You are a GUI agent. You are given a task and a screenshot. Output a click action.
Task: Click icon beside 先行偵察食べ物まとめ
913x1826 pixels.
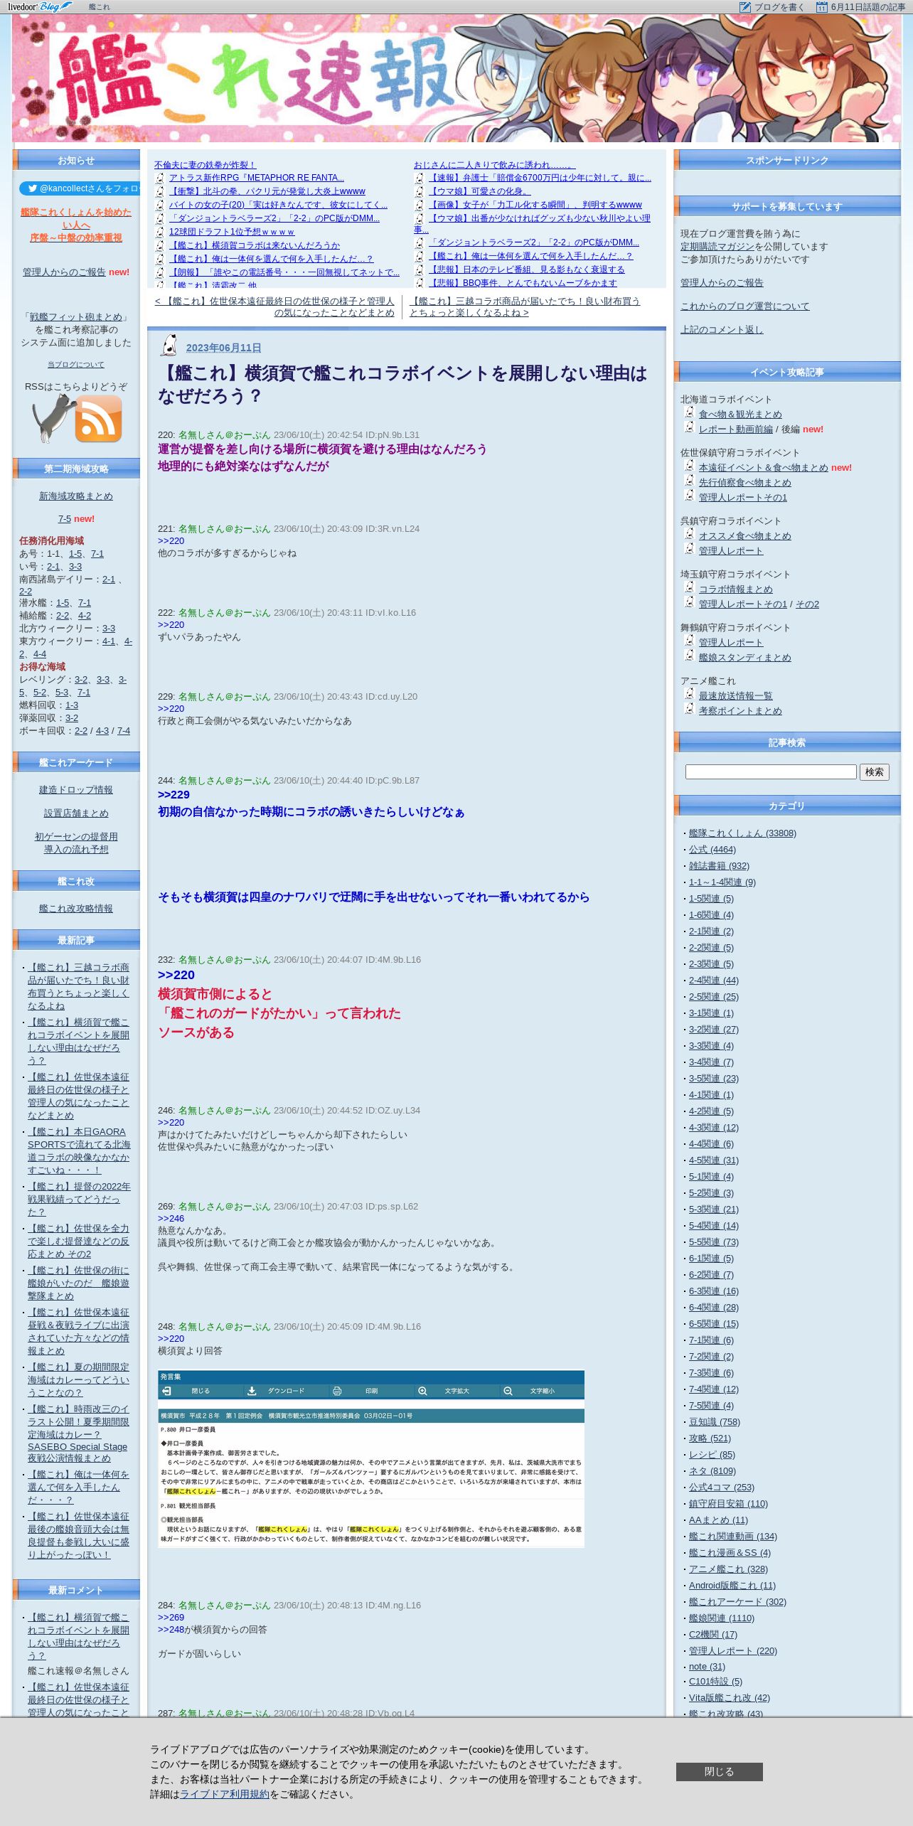click(689, 481)
